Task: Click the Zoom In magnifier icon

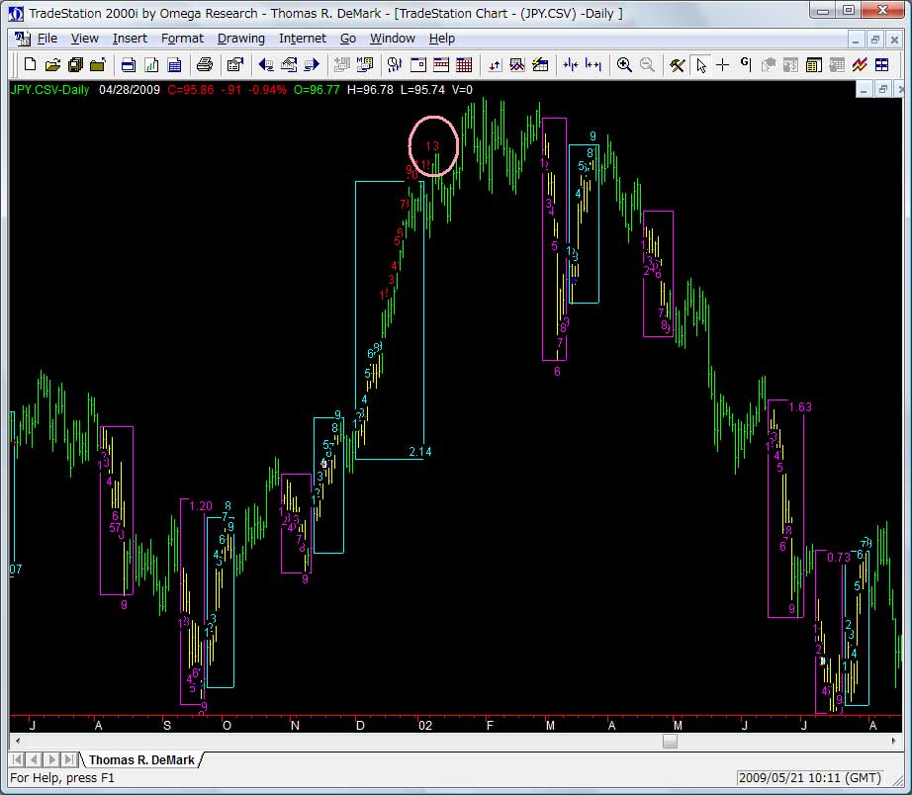Action: (624, 65)
